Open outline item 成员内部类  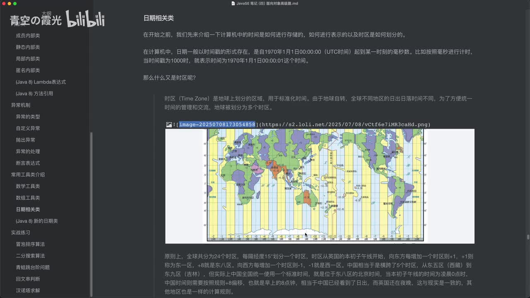28,36
